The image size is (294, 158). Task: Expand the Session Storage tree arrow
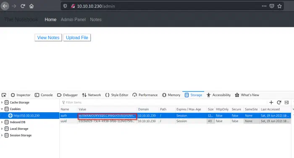point(2,135)
